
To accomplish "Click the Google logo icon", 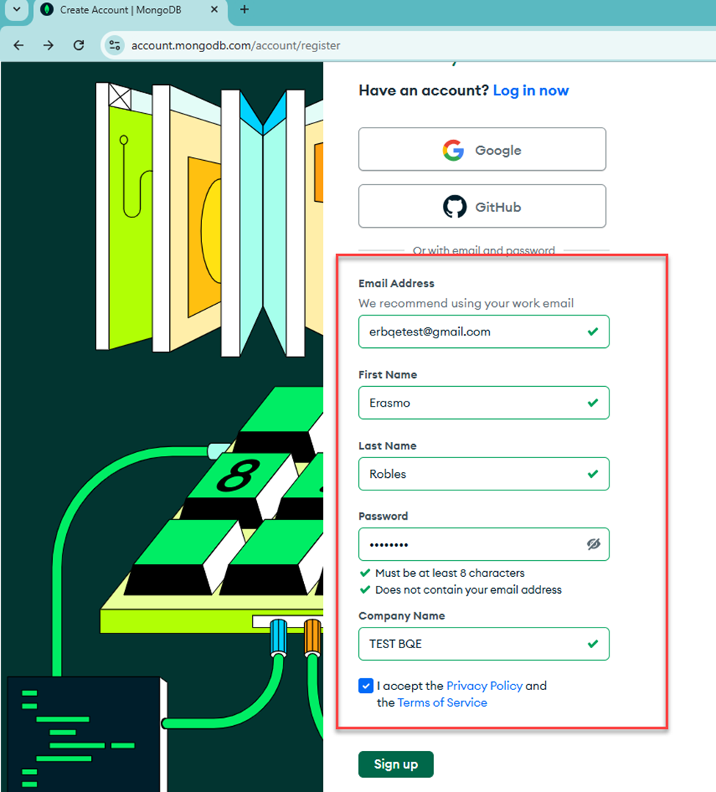I will [453, 150].
